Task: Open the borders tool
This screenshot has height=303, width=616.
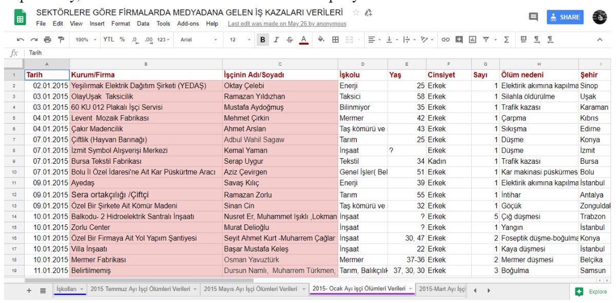Action: click(335, 40)
